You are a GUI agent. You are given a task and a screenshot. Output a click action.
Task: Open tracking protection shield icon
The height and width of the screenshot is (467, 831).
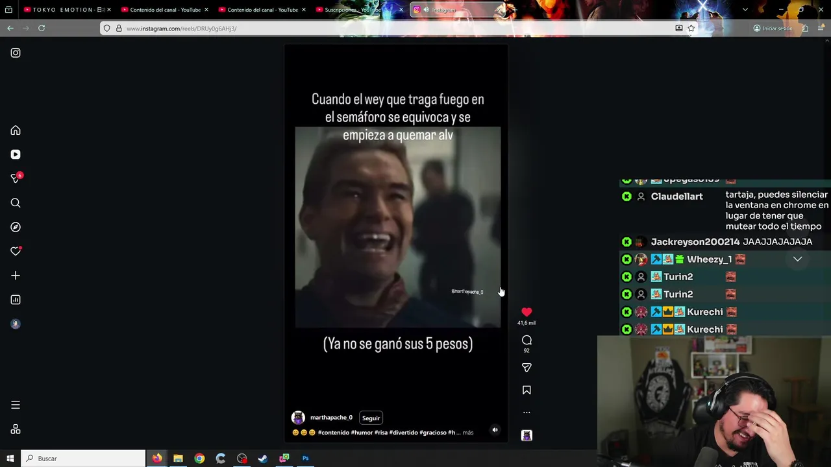(107, 29)
